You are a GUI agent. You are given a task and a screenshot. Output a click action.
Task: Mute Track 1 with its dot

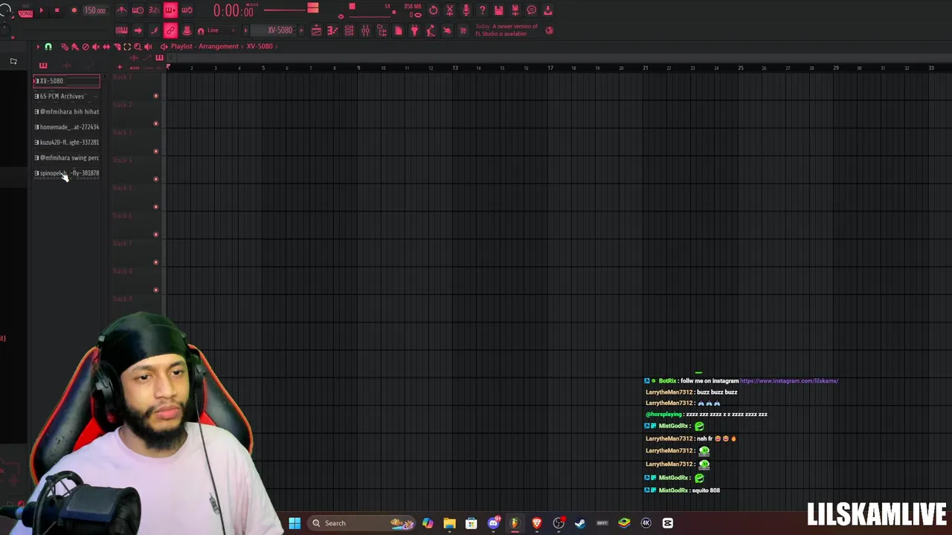[x=155, y=96]
